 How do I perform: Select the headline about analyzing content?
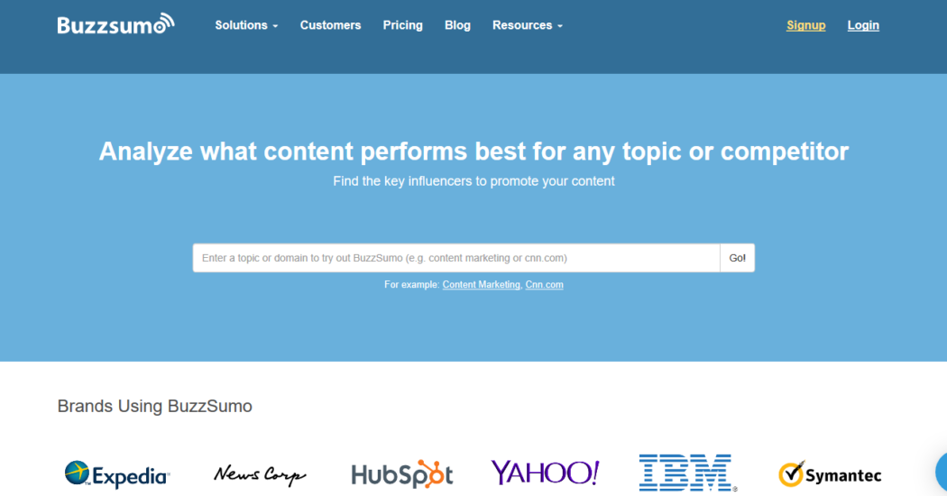[473, 151]
